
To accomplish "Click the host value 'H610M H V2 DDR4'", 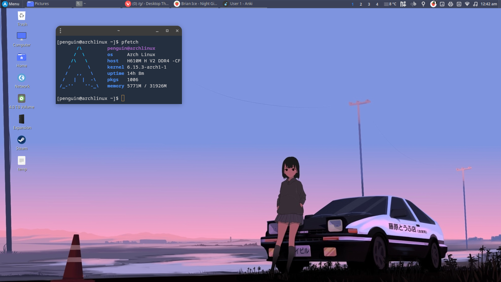I will [148, 61].
